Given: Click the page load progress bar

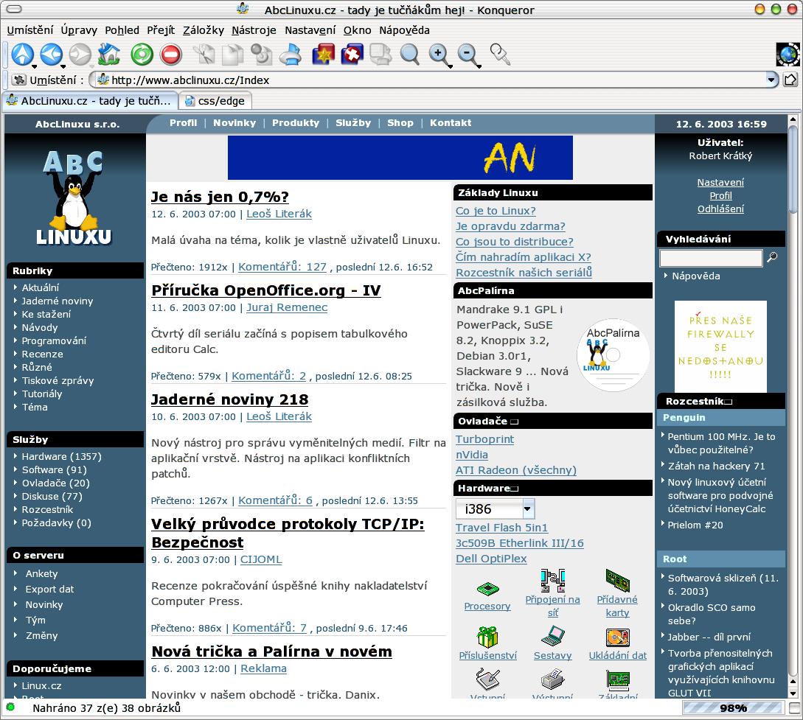Looking at the screenshot, I should coord(733,708).
